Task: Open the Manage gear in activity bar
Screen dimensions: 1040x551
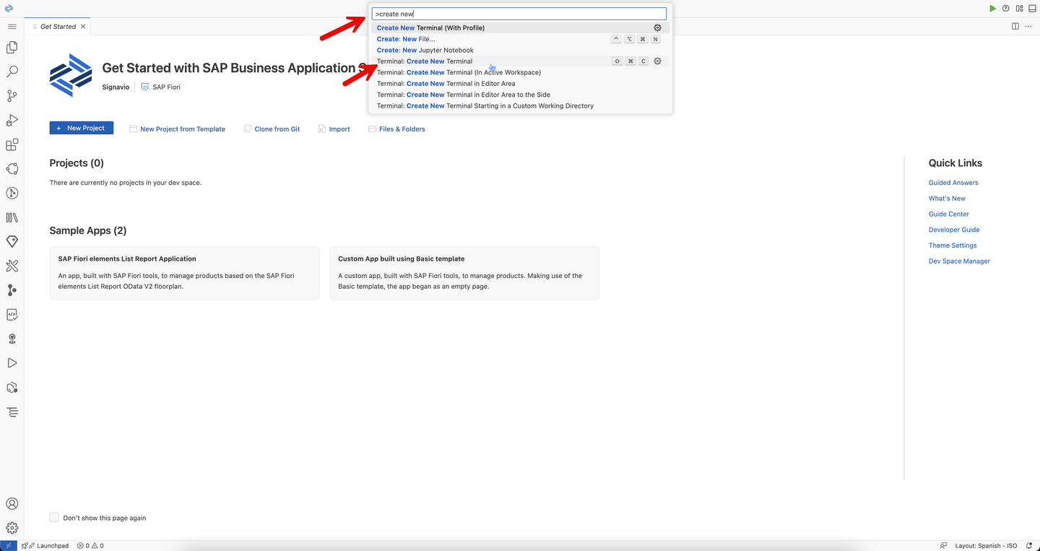Action: (12, 528)
